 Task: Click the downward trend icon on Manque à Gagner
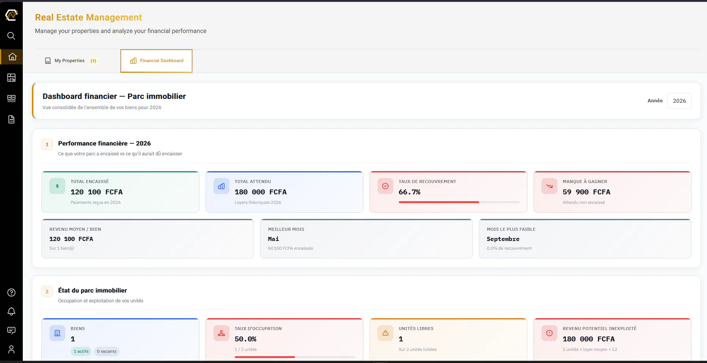point(549,186)
